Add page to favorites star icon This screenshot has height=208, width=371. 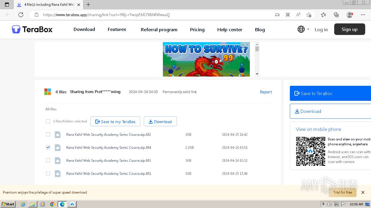[309, 15]
